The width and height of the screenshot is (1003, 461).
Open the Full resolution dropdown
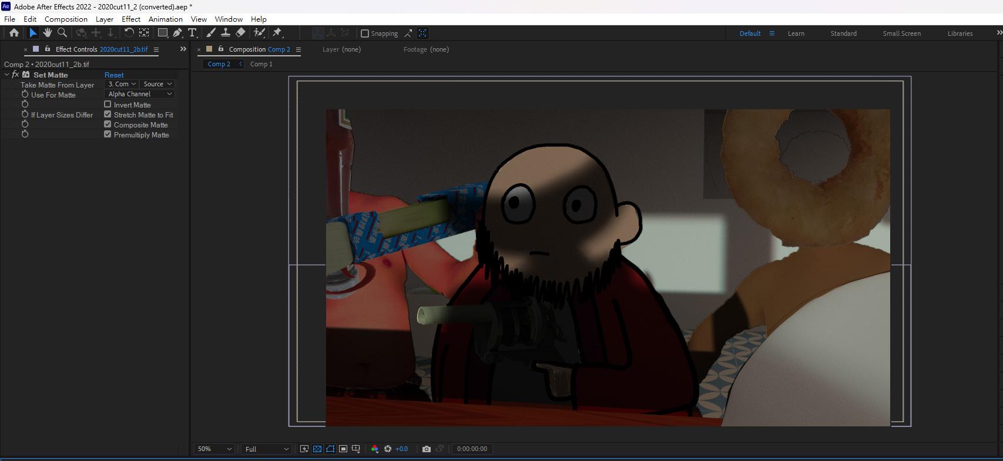267,449
